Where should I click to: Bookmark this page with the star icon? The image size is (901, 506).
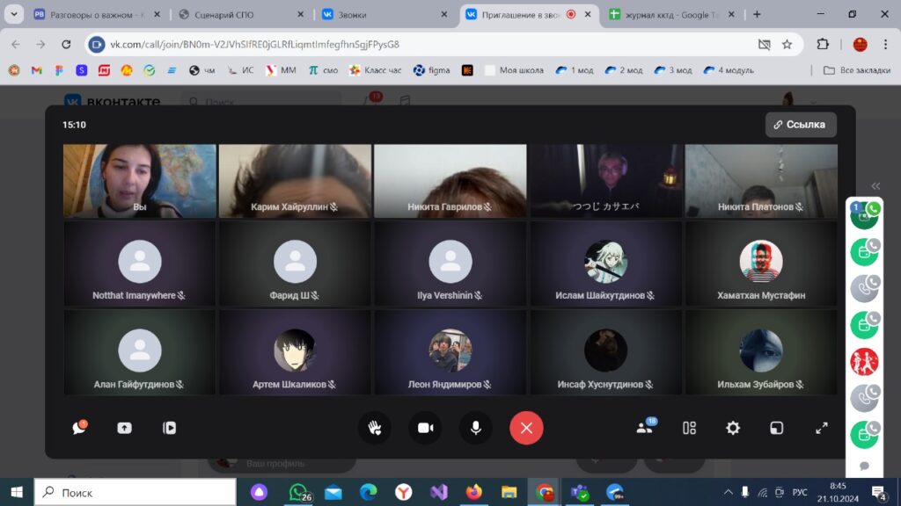787,44
